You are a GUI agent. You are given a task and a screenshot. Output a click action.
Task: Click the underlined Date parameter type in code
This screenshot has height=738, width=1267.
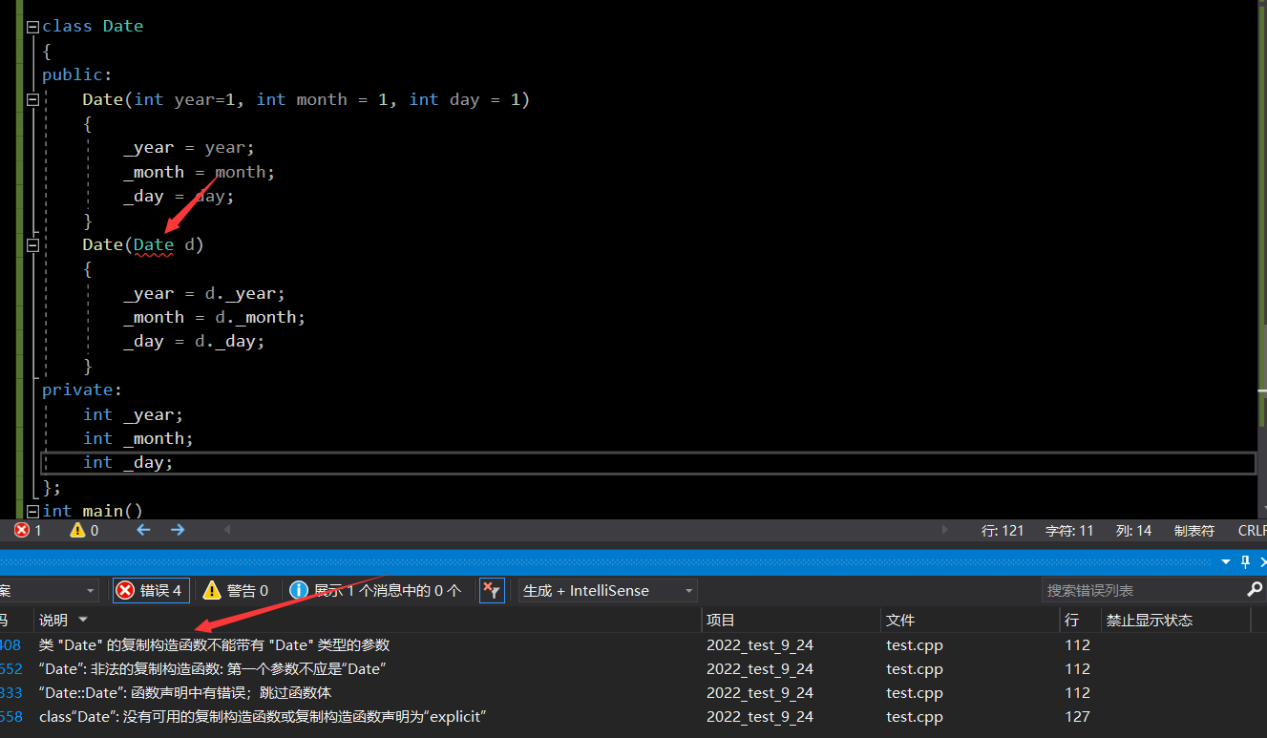click(154, 245)
